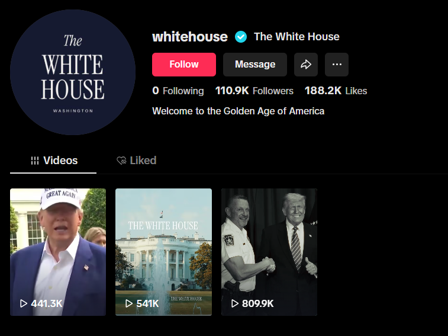Open video of man in white cap
Screen dimensions: 448x336
58,252
